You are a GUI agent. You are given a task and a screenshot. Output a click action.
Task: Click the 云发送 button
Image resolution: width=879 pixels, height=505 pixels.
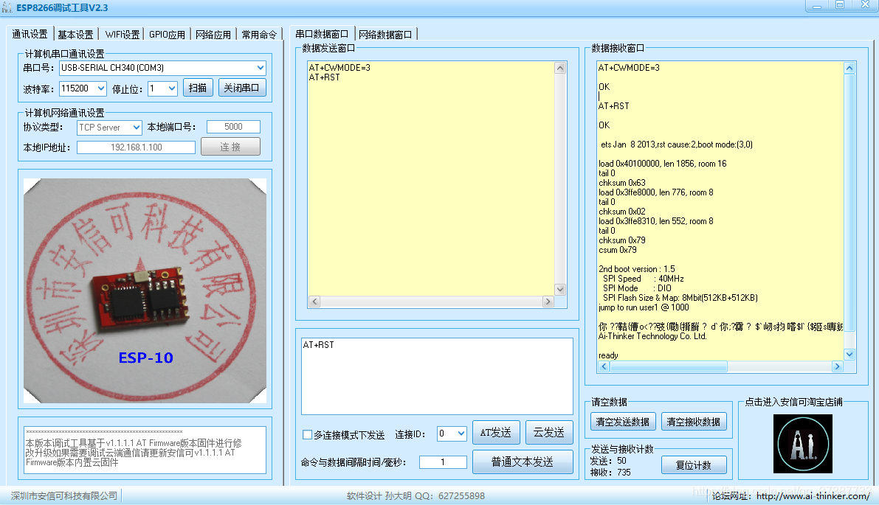click(x=549, y=432)
